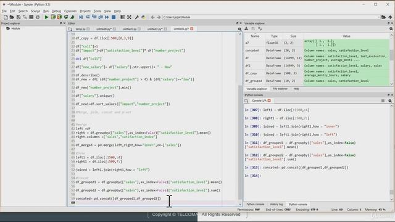Run cell and advance icon

[x=59, y=17]
